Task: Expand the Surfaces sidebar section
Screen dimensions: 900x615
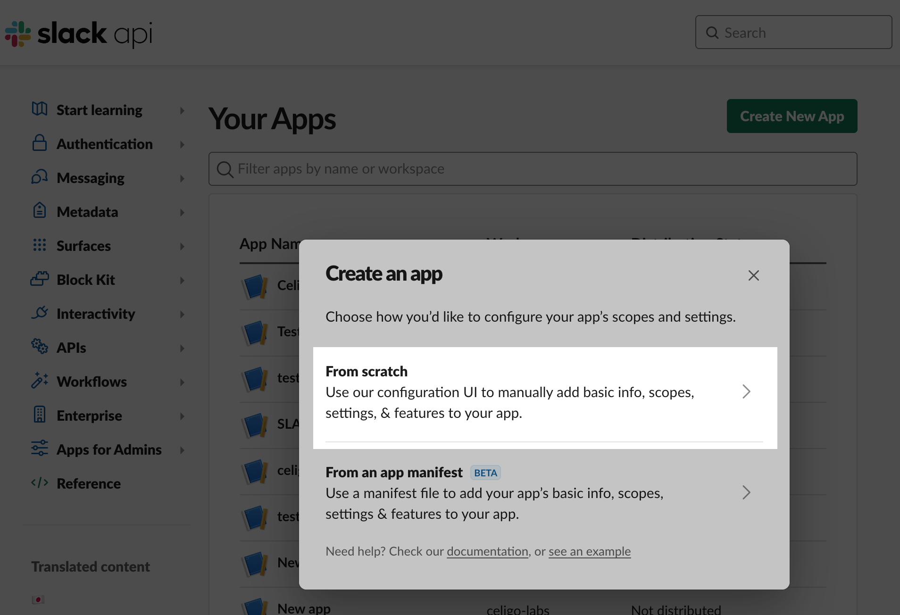Action: click(182, 246)
